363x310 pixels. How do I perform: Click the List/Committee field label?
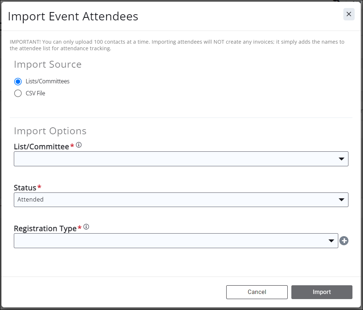[x=41, y=147]
